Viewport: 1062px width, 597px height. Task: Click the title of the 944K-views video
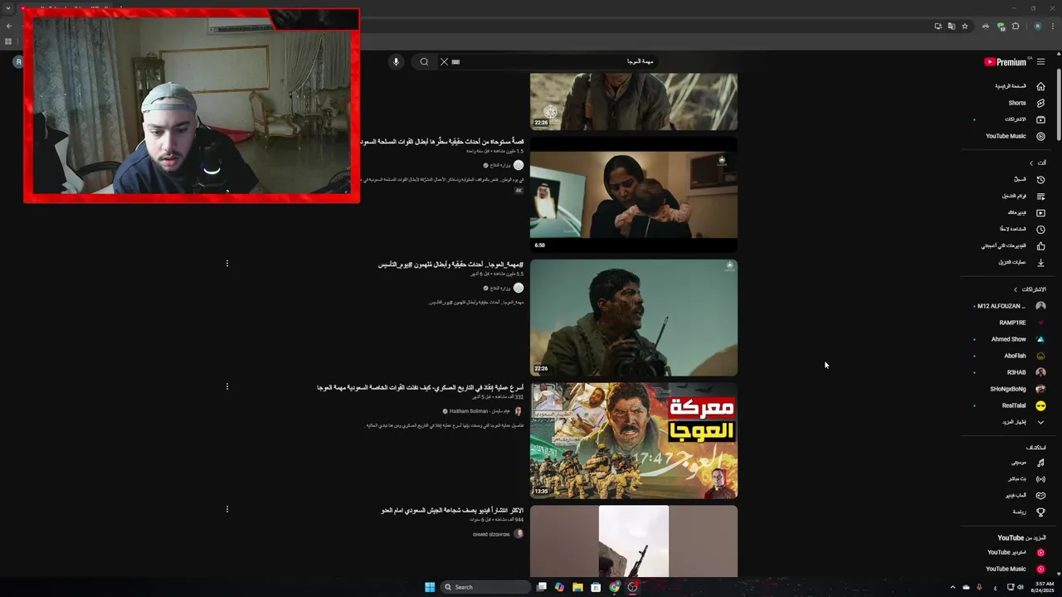[453, 510]
